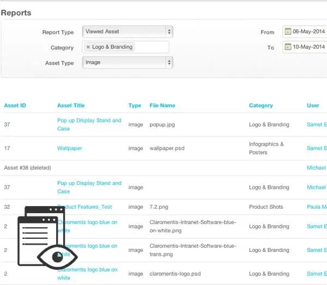Click the Infographics & Posters category cell
Viewport: 327px width, 285px height.
point(267,148)
